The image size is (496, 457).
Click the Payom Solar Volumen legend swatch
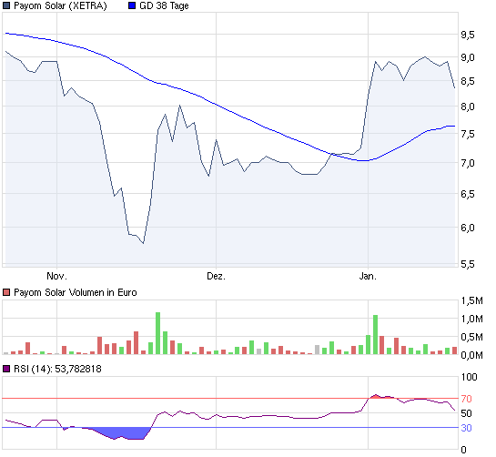coord(6,292)
